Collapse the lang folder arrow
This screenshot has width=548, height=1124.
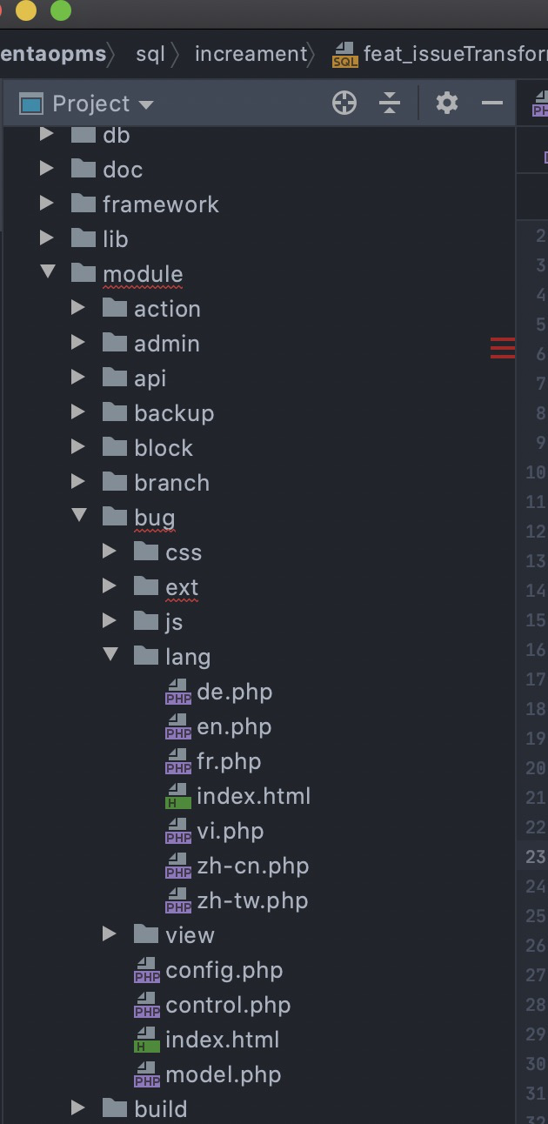(110, 656)
